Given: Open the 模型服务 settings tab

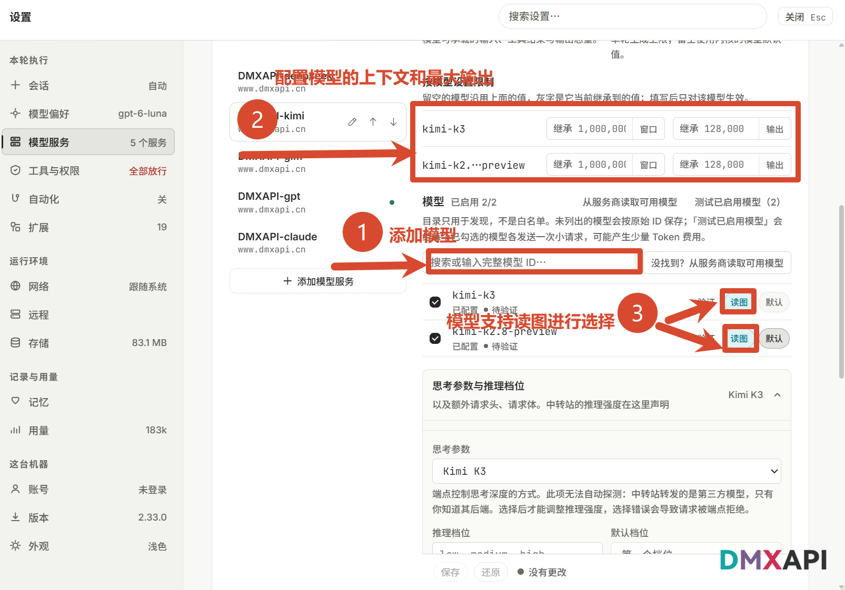Looking at the screenshot, I should (88, 142).
